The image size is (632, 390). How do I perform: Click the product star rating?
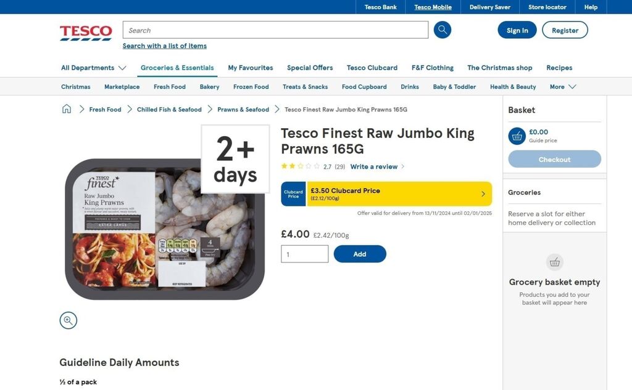(x=301, y=166)
